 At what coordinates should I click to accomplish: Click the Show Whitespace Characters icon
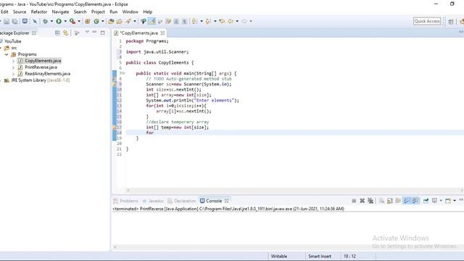tap(184, 21)
